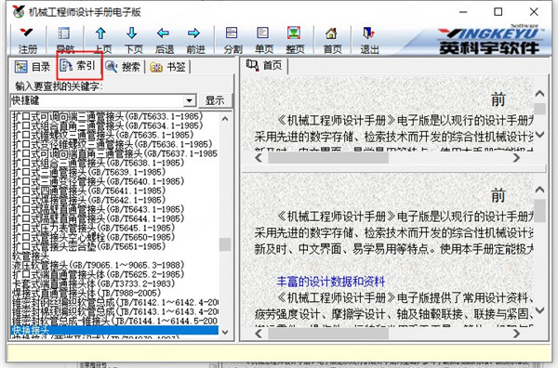Go to previous page with 上页
558x368 pixels.
[x=101, y=40]
